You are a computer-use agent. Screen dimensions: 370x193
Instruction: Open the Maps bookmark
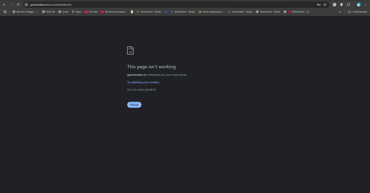[76, 12]
